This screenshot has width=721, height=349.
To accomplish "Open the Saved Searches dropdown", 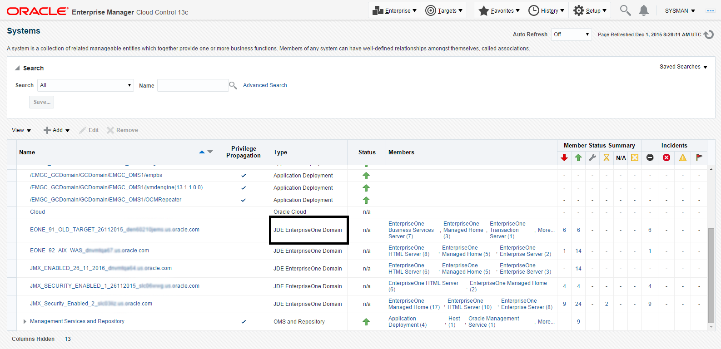I will click(684, 67).
